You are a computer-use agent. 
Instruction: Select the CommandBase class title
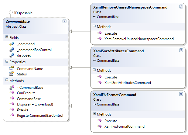pos(18,22)
